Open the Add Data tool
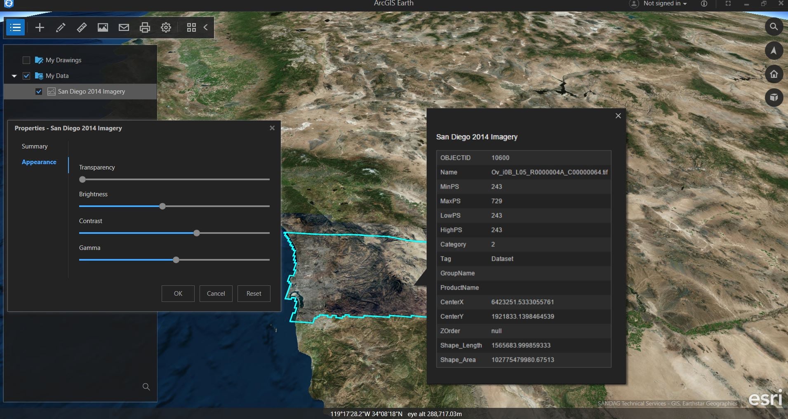Image resolution: width=788 pixels, height=419 pixels. pos(40,28)
